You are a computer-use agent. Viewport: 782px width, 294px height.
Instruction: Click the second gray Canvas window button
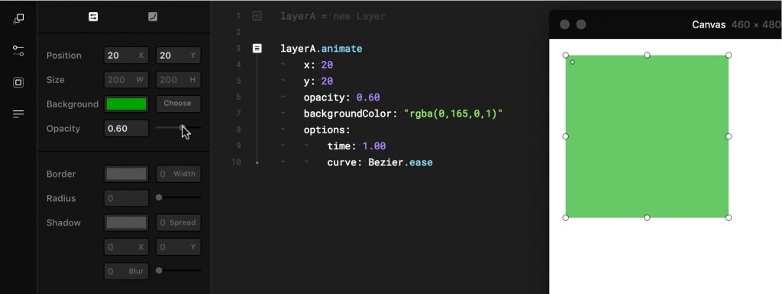581,24
